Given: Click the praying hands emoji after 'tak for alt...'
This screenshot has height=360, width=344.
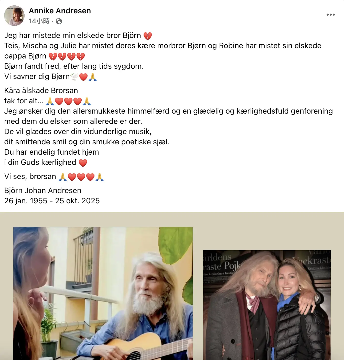Looking at the screenshot, I should pyautogui.click(x=50, y=101).
